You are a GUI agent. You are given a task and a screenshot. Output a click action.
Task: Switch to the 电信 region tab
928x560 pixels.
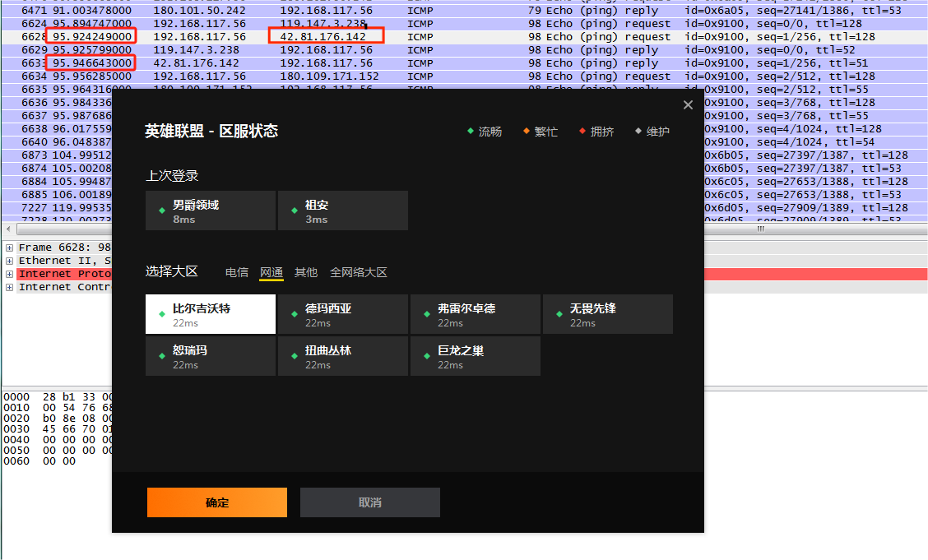tap(237, 272)
